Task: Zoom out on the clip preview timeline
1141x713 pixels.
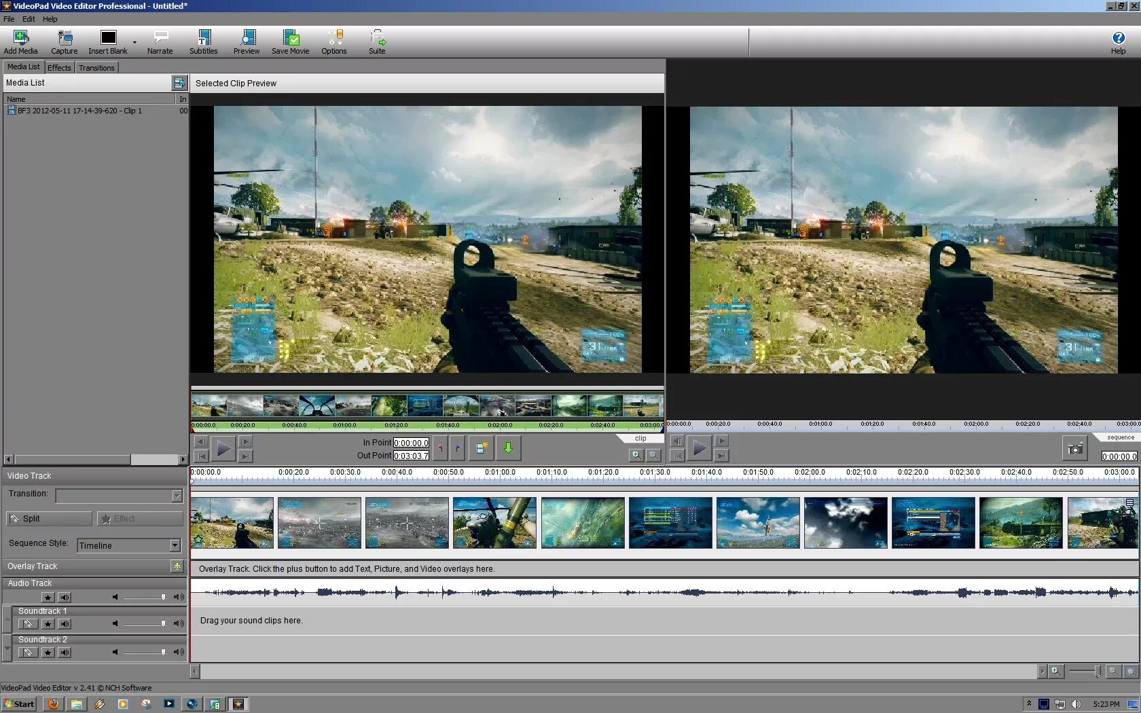Action: coord(653,455)
